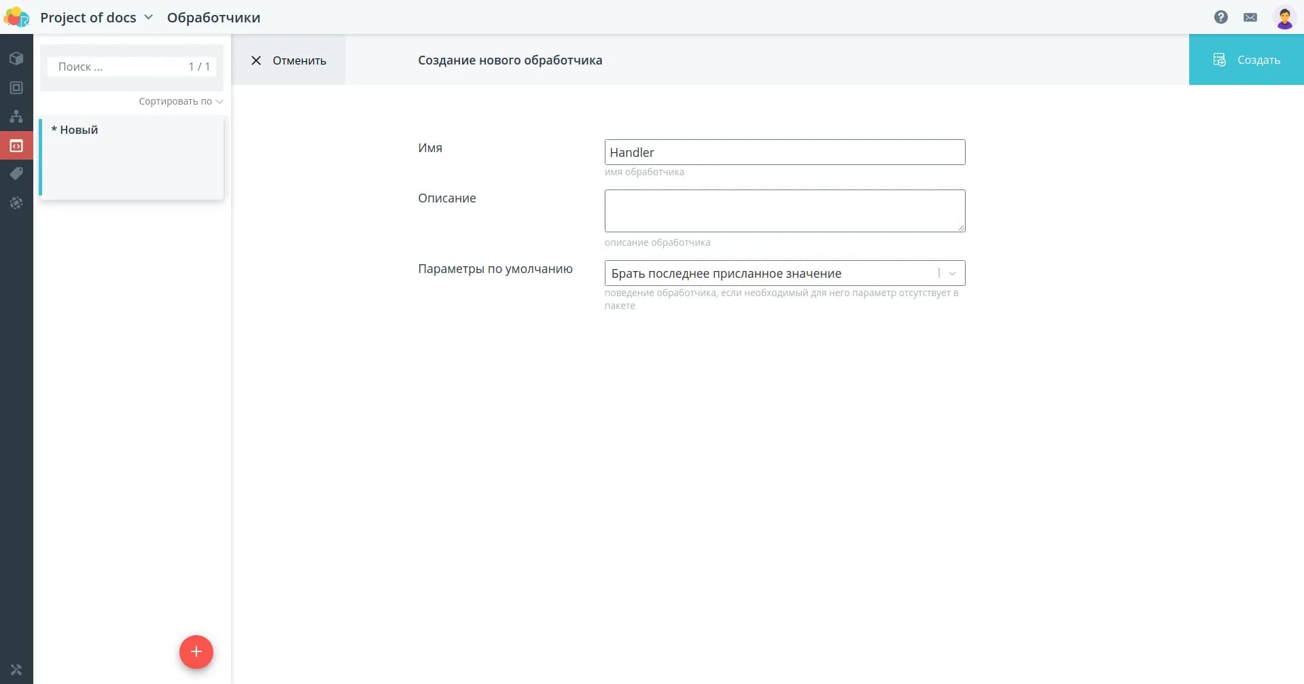Click the nested squares sidebar icon
This screenshot has height=684, width=1304.
(16, 88)
